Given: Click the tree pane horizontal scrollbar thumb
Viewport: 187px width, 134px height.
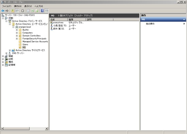Looking at the screenshot, I should click(x=17, y=129).
